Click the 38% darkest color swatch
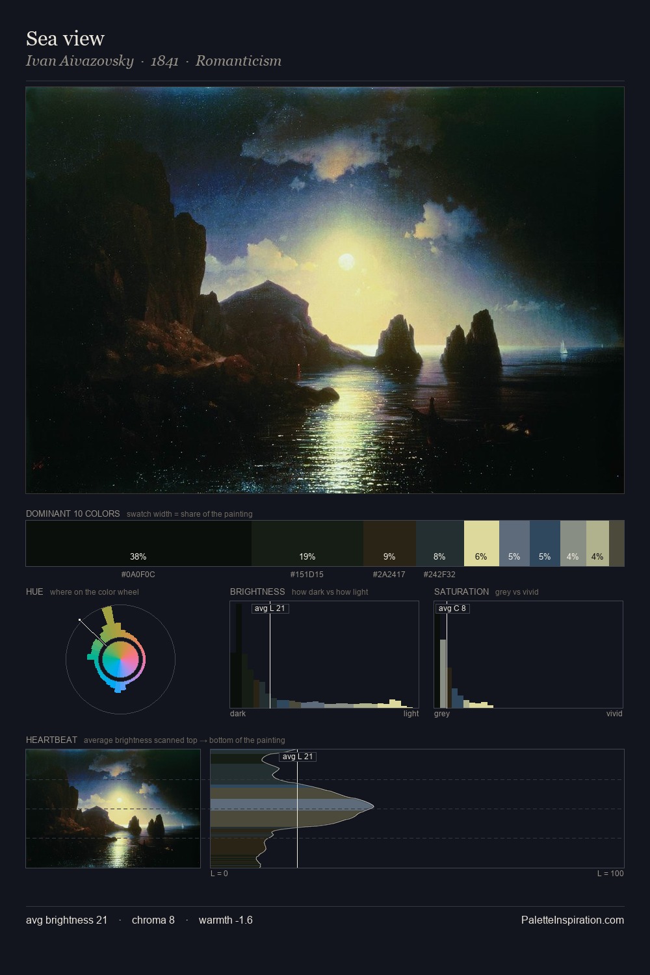650x975 pixels. [x=138, y=543]
